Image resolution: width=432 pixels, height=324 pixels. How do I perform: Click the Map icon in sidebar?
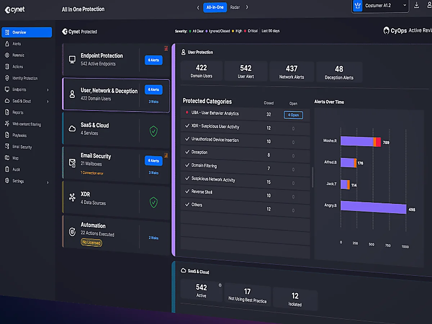(7, 158)
